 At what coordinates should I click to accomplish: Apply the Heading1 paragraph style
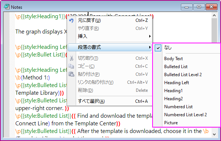187,91
